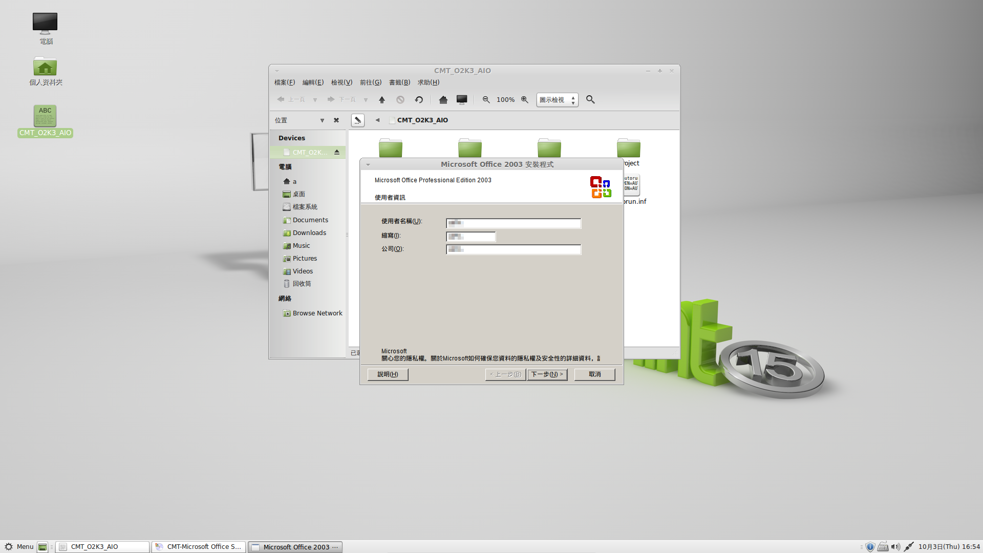Click the 下一步(N) next button
The width and height of the screenshot is (983, 553).
click(547, 374)
